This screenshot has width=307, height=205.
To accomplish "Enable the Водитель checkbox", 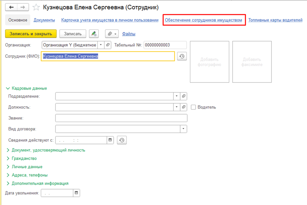I will (x=193, y=107).
